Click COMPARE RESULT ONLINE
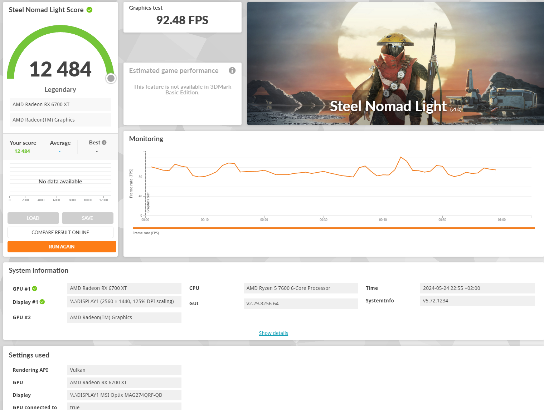 click(x=60, y=232)
